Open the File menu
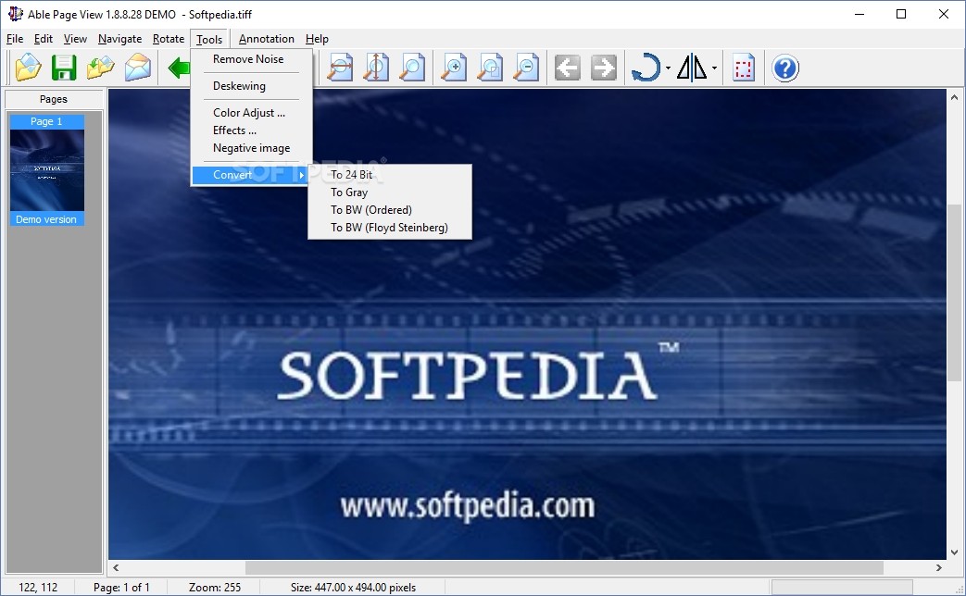Viewport: 966px width, 596px height. pyautogui.click(x=15, y=39)
